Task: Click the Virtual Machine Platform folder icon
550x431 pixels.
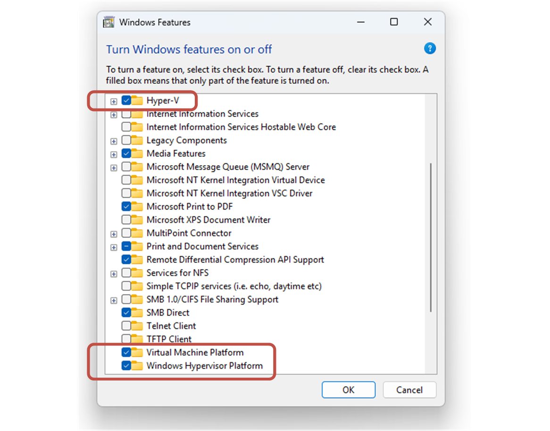Action: point(137,352)
